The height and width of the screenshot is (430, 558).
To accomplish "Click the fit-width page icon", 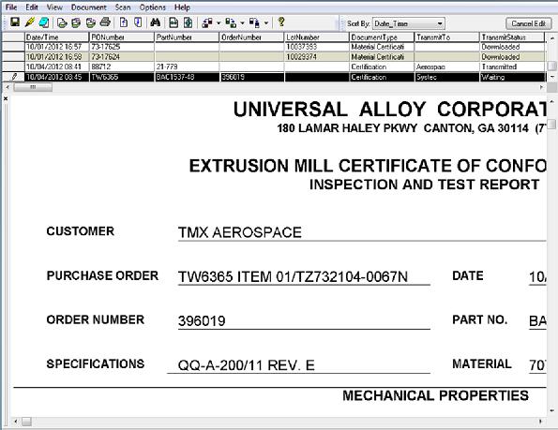I will (x=173, y=23).
